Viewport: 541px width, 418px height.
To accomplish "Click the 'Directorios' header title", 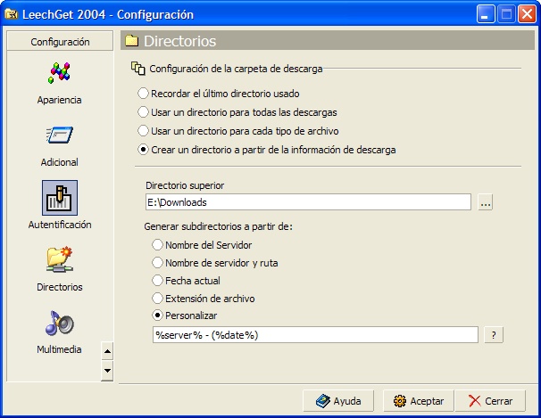I will click(x=179, y=41).
